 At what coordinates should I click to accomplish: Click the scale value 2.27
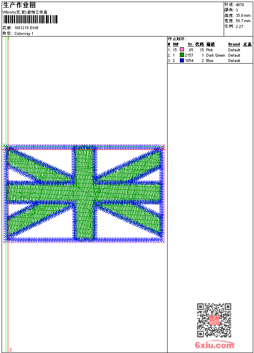[x=239, y=26]
